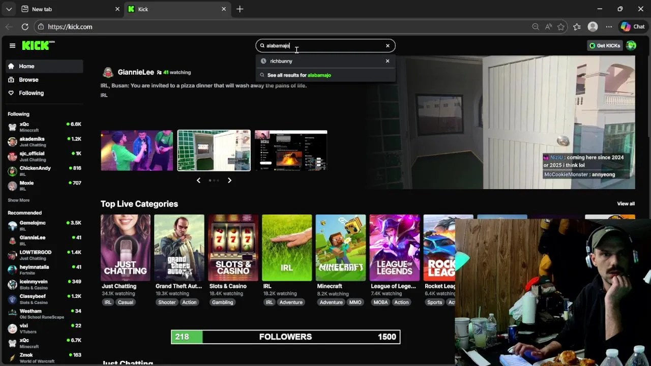
Task: Select first featured stream thumbnail
Action: [x=137, y=150]
